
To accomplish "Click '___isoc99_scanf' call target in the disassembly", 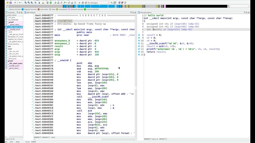I will click(x=98, y=97).
